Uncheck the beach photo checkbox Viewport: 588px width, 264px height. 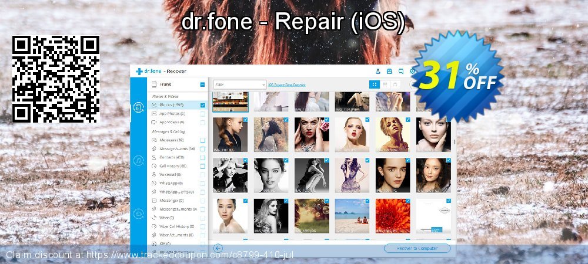pos(367,201)
